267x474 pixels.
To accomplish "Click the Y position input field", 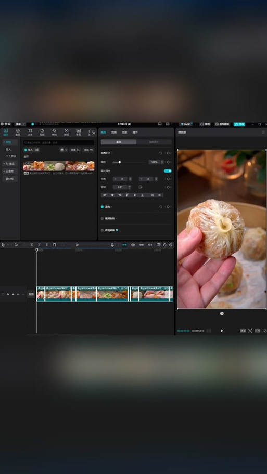I will coord(147,179).
